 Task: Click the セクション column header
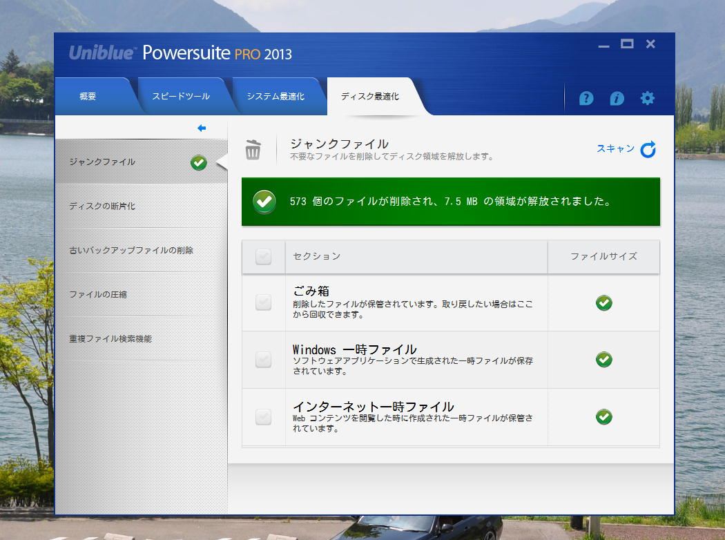416,257
